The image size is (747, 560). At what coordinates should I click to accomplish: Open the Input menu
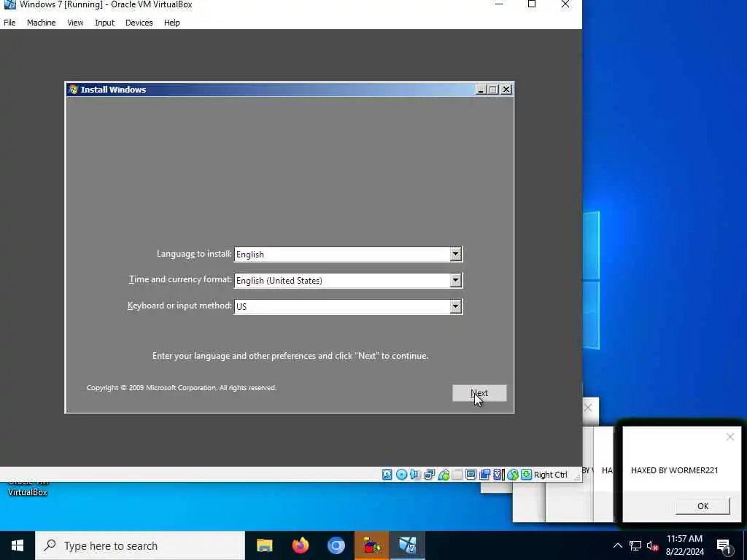click(x=104, y=23)
